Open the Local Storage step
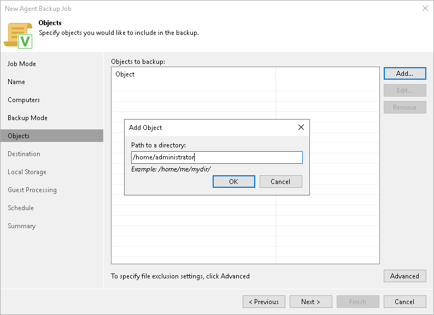The height and width of the screenshot is (315, 434). click(x=27, y=172)
